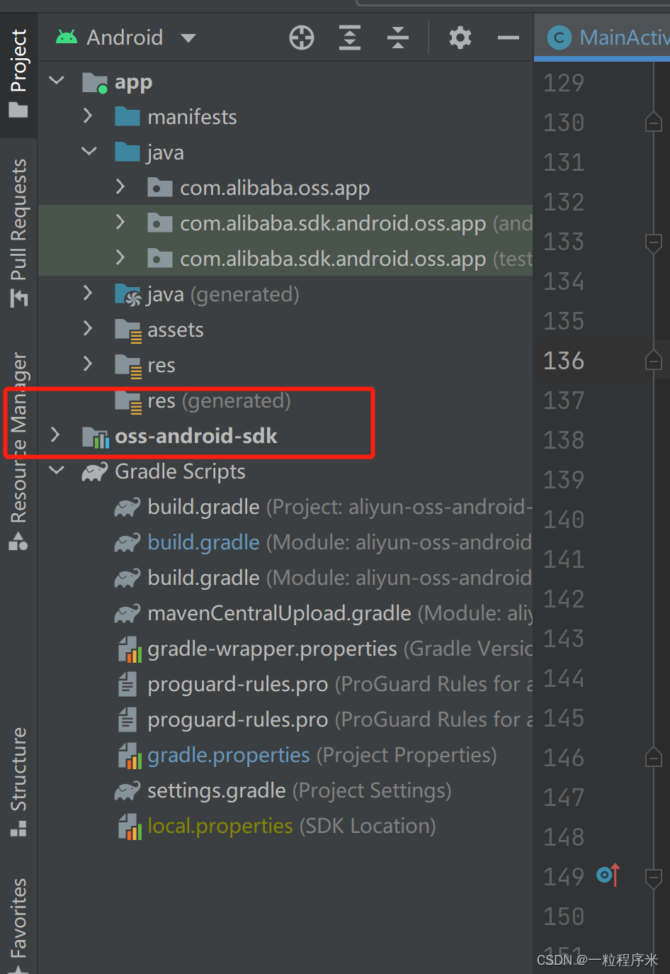Click the Expand All toolbar icon

tap(350, 38)
